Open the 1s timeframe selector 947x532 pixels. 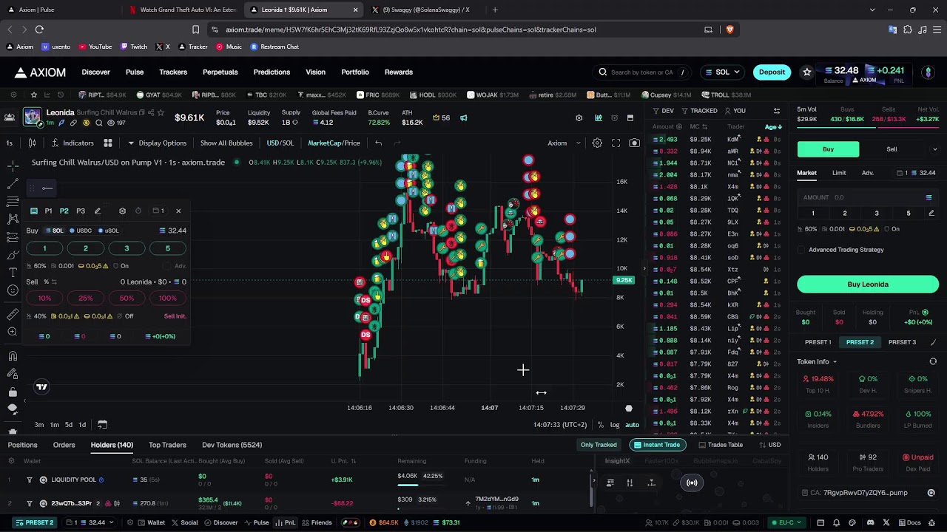(x=10, y=143)
